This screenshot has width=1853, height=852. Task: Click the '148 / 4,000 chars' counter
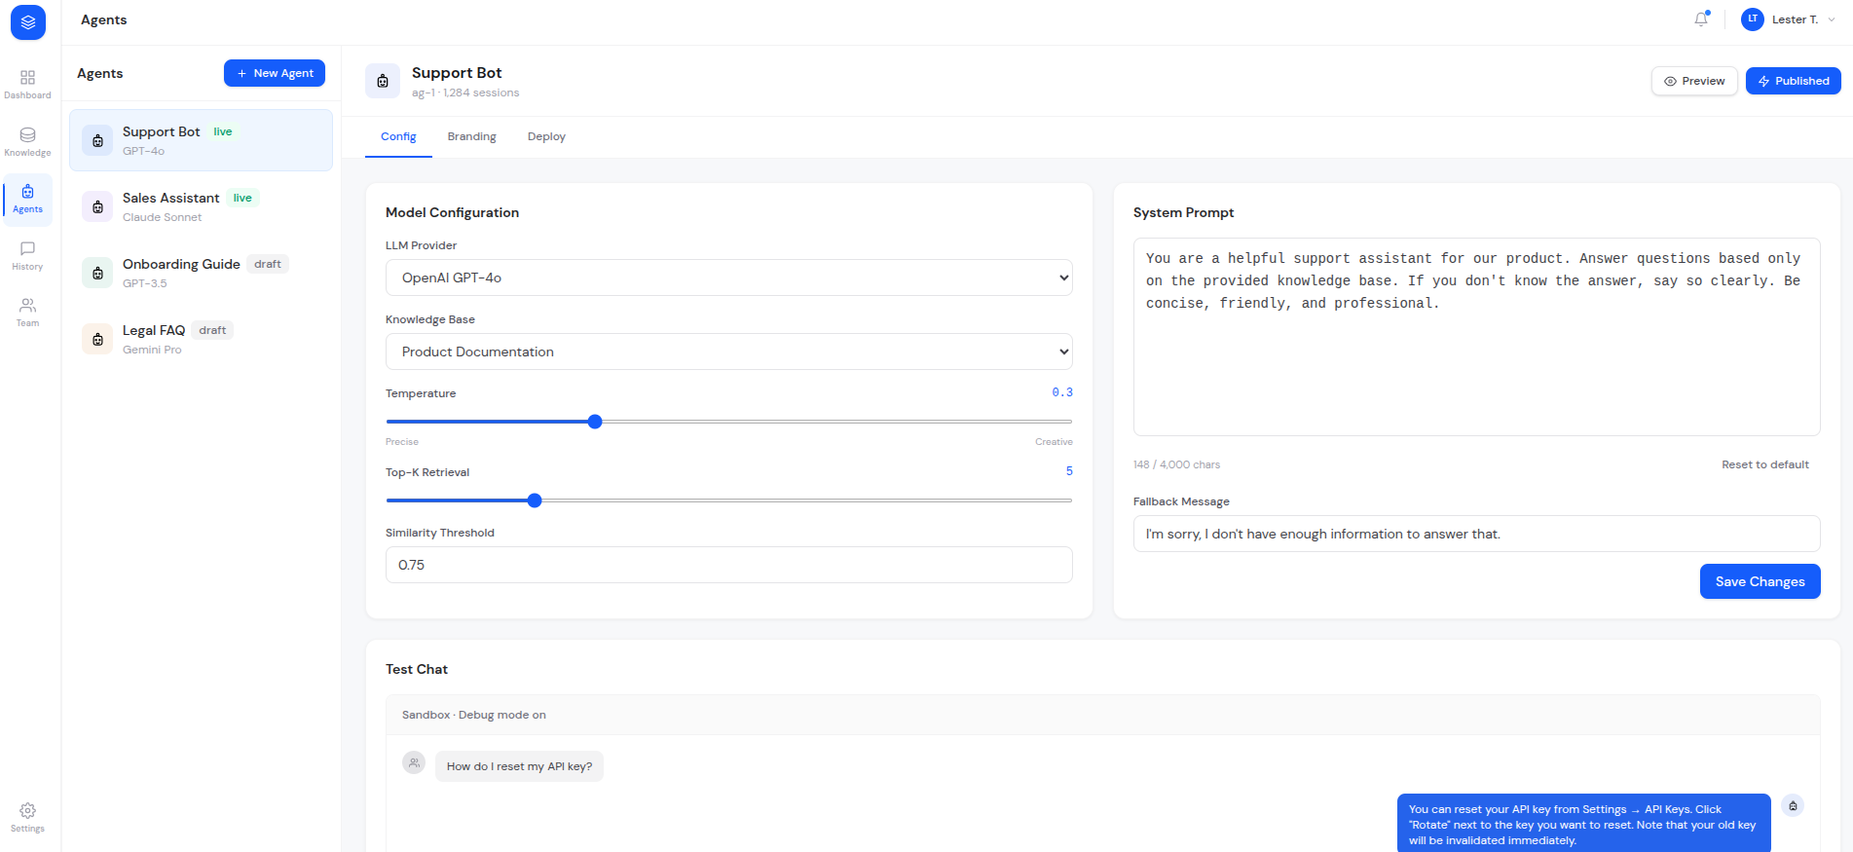1176,464
